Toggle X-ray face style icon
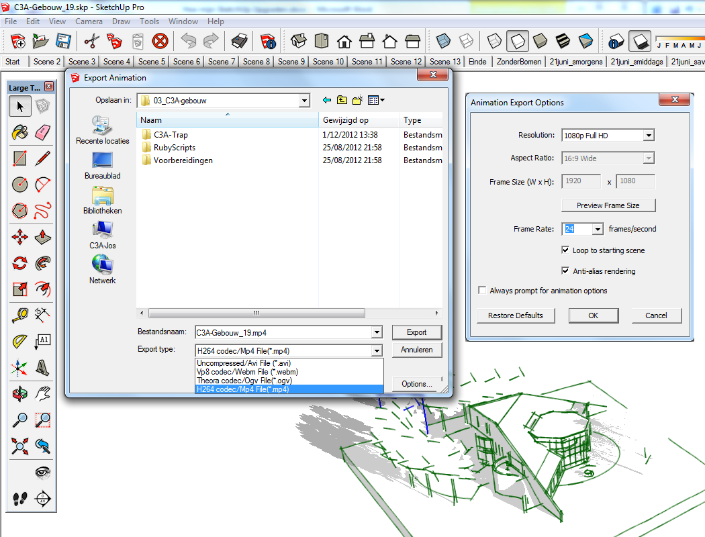The height and width of the screenshot is (537, 705). point(443,41)
